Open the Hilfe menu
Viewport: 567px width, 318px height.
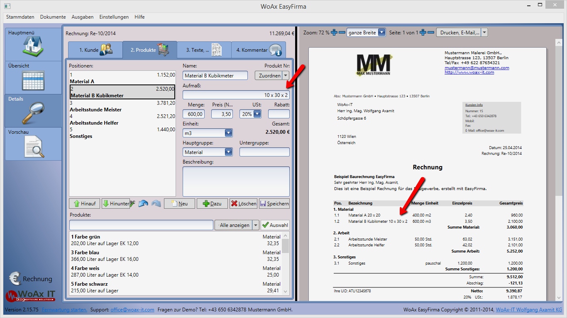(x=139, y=17)
